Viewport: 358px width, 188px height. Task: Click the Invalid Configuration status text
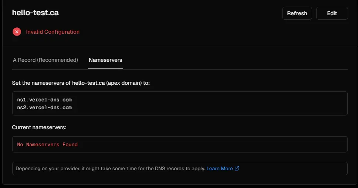pos(53,32)
